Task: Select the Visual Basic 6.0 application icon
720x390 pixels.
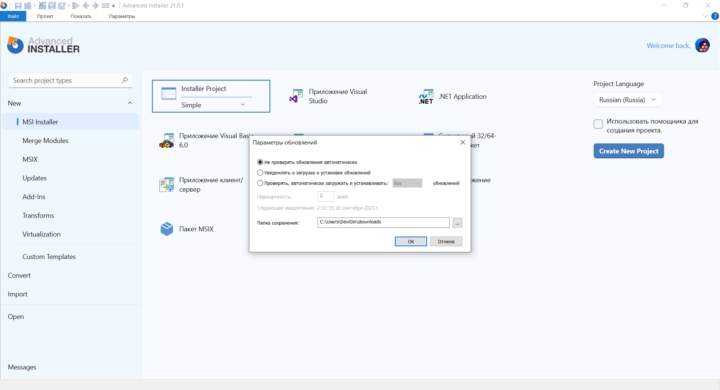Action: click(x=166, y=141)
